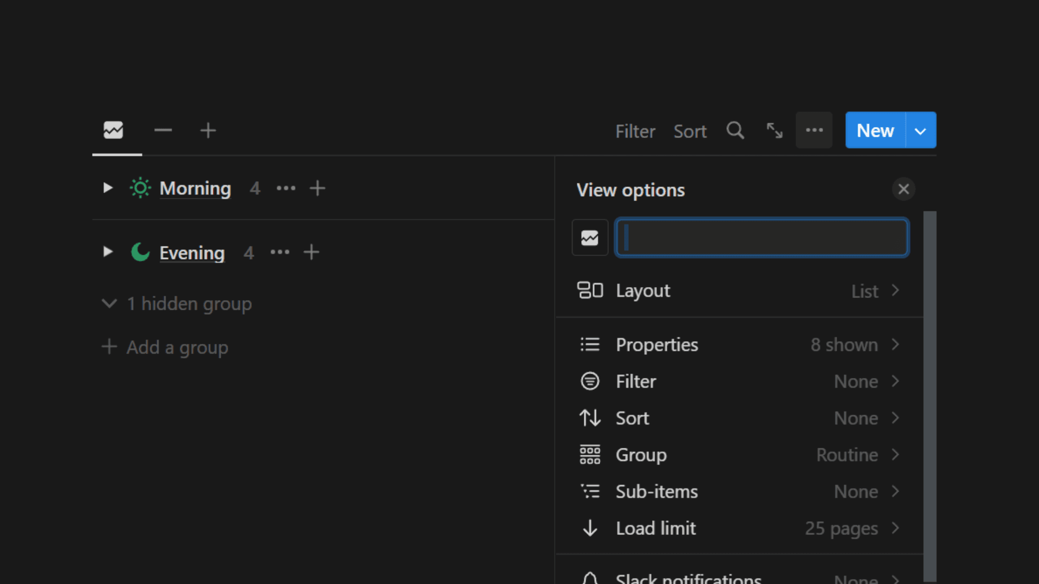Click the Group grid icon

click(x=590, y=455)
